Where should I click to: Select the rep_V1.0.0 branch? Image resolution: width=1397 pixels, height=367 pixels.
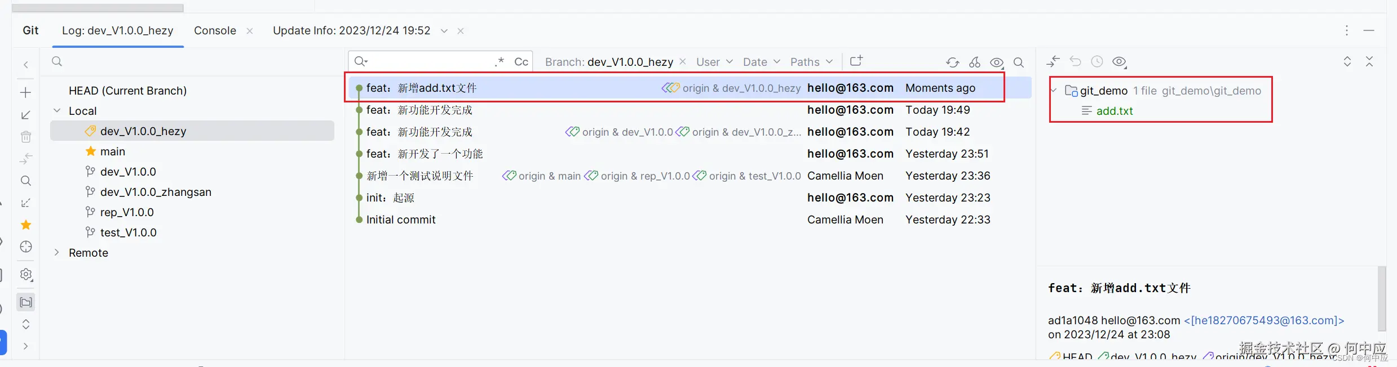pos(127,212)
